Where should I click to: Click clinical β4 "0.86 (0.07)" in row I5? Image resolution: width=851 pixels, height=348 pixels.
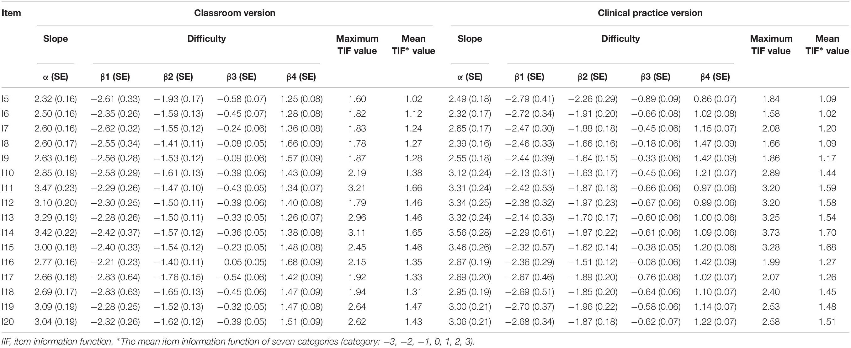tap(715, 99)
